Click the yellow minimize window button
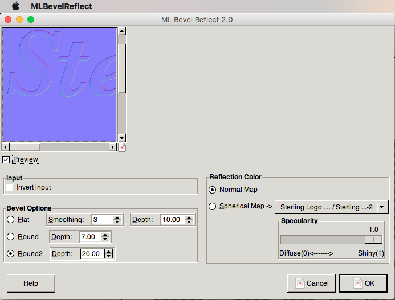The height and width of the screenshot is (300, 395). (19, 19)
